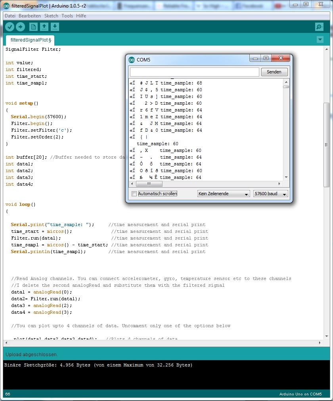This screenshot has width=333, height=401.
Task: Open the Tools menu
Action: [x=67, y=15]
